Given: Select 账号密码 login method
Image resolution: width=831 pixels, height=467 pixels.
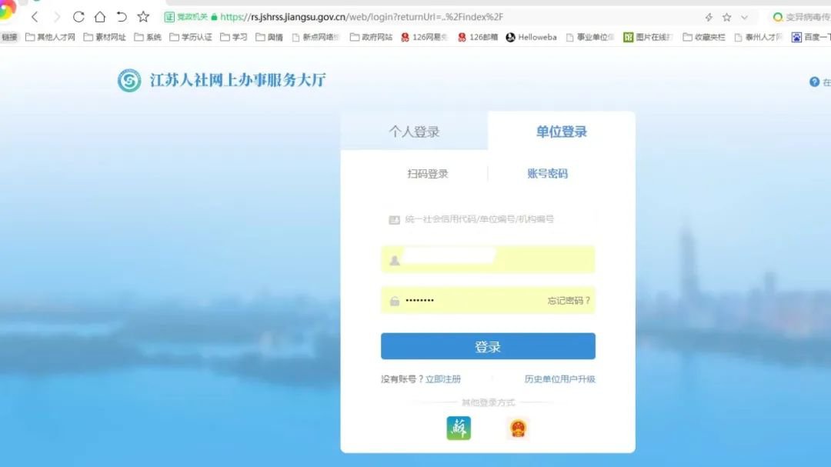Looking at the screenshot, I should point(547,174).
